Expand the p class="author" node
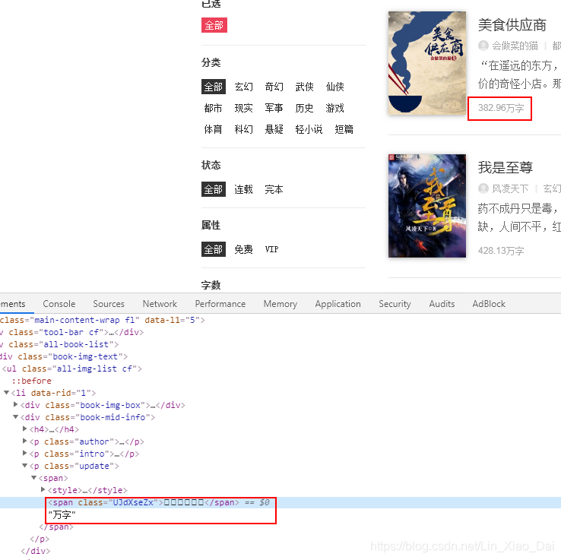This screenshot has height=560, width=561. point(24,441)
